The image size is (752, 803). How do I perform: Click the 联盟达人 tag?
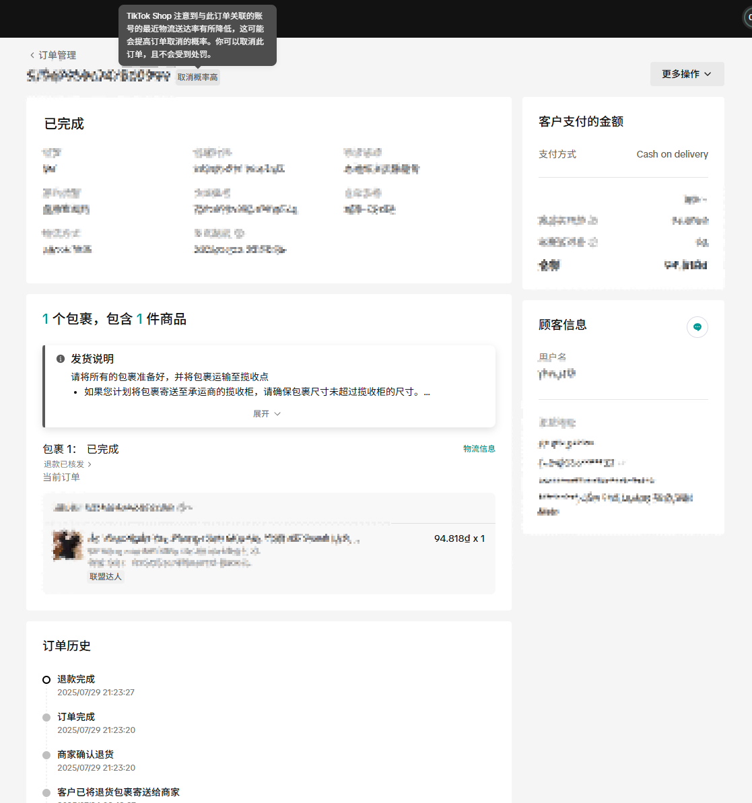tap(106, 577)
